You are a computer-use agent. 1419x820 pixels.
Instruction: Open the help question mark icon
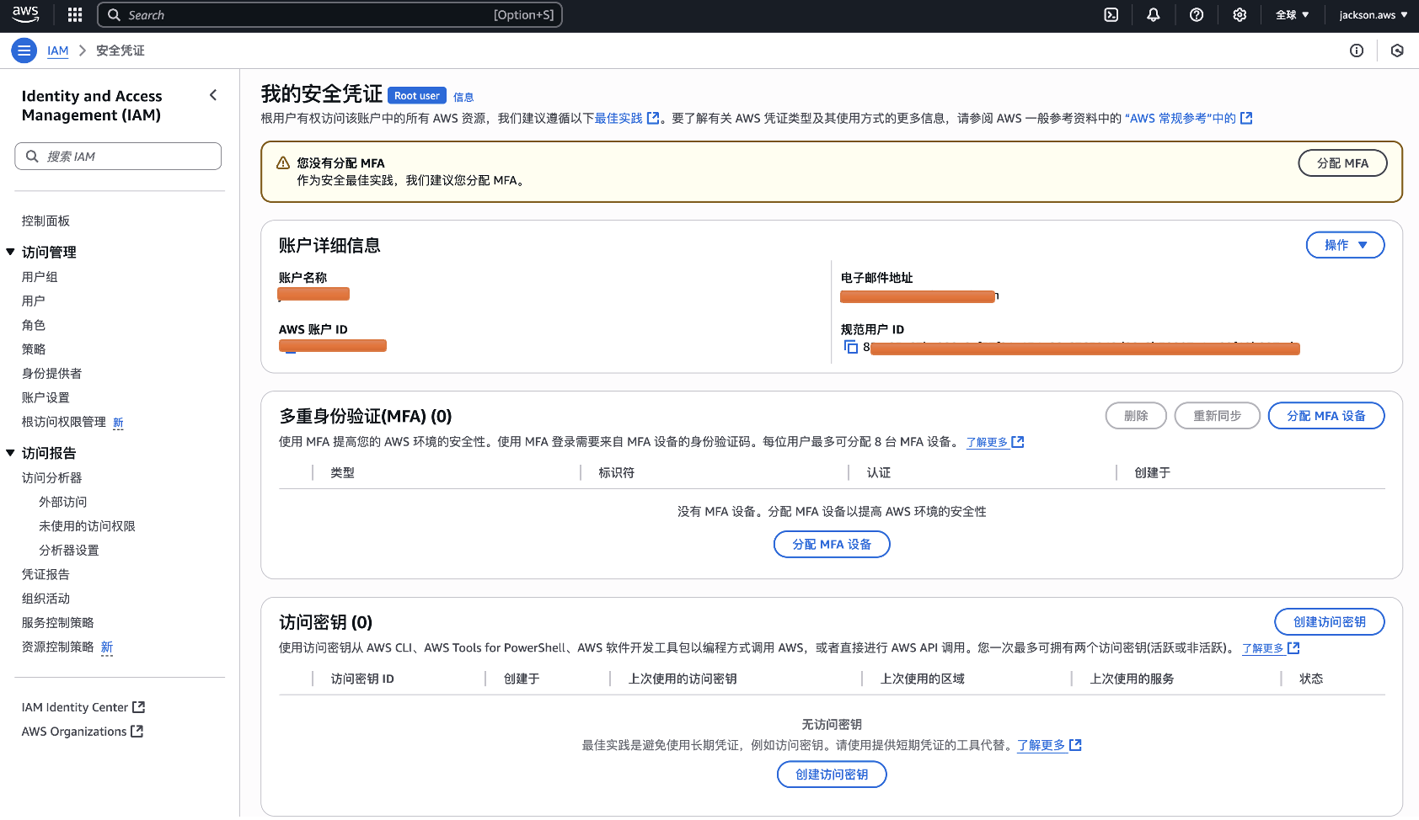coord(1197,14)
